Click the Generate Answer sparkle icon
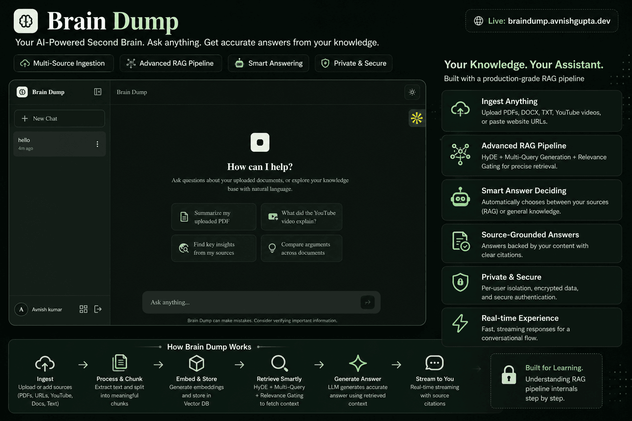Viewport: 632px width, 421px height. [358, 363]
